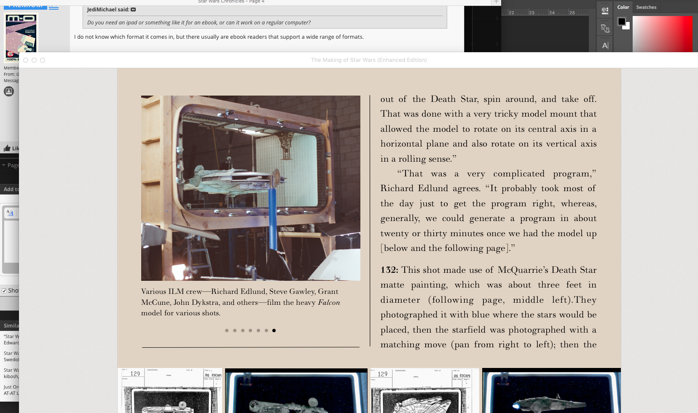Select the Color tab in Photoshop
The image size is (698, 413).
(623, 7)
